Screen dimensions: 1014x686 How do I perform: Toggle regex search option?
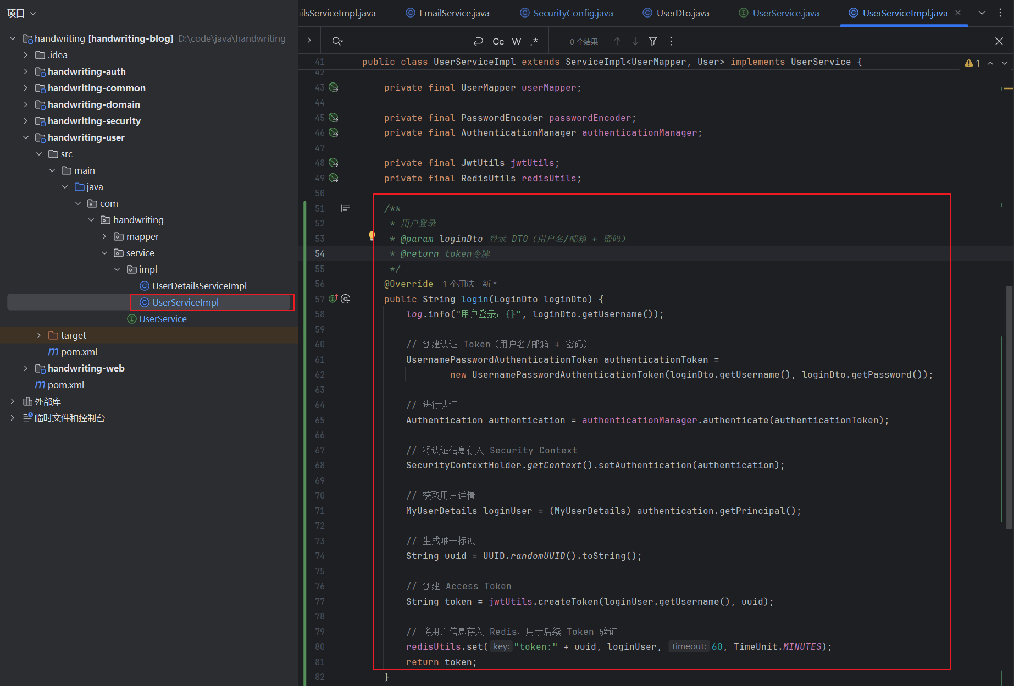pos(534,41)
